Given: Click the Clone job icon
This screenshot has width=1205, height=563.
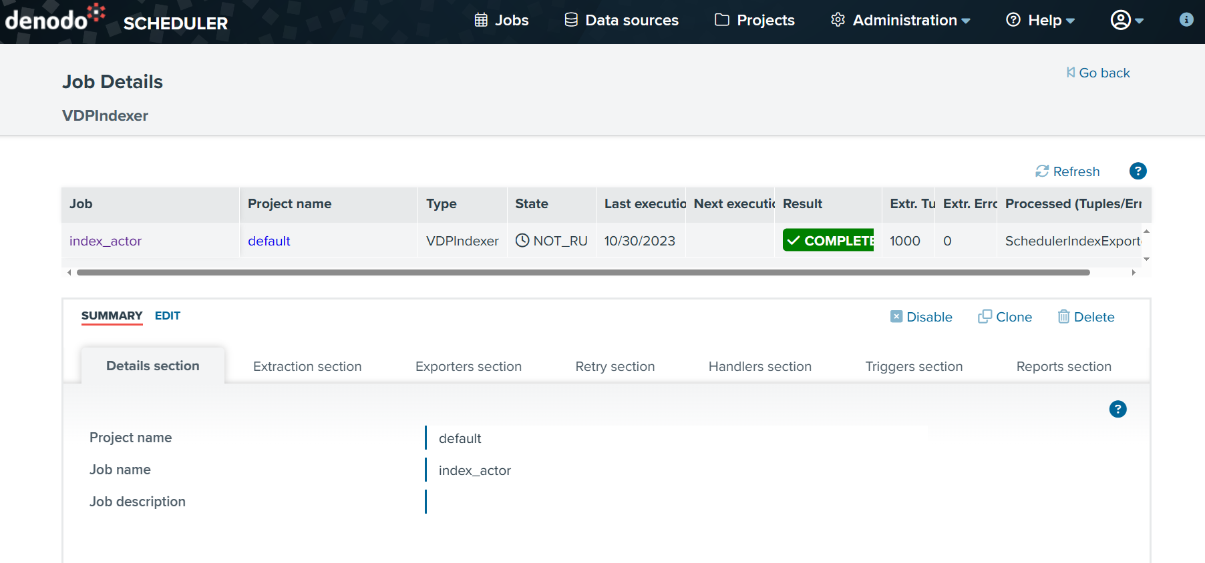Looking at the screenshot, I should pyautogui.click(x=985, y=317).
